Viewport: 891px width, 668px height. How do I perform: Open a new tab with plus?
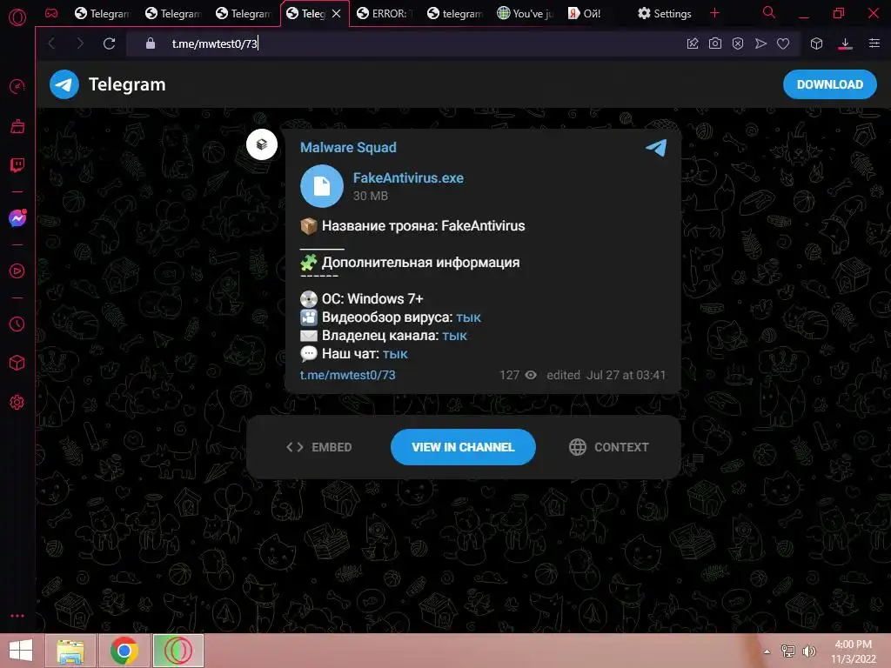(x=715, y=13)
